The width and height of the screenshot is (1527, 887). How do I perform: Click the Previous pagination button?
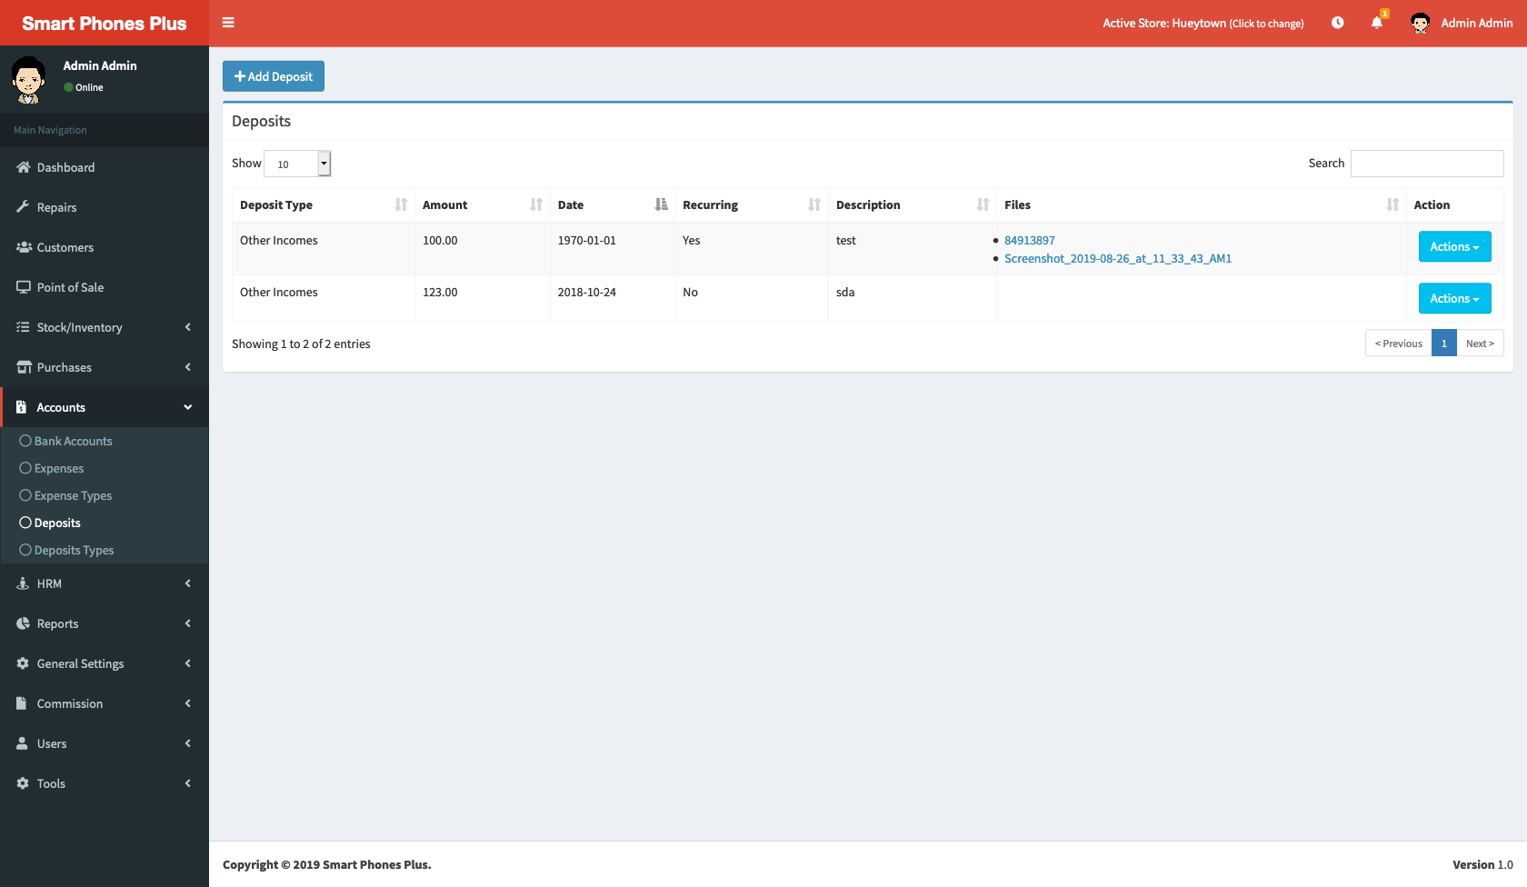[1398, 344]
